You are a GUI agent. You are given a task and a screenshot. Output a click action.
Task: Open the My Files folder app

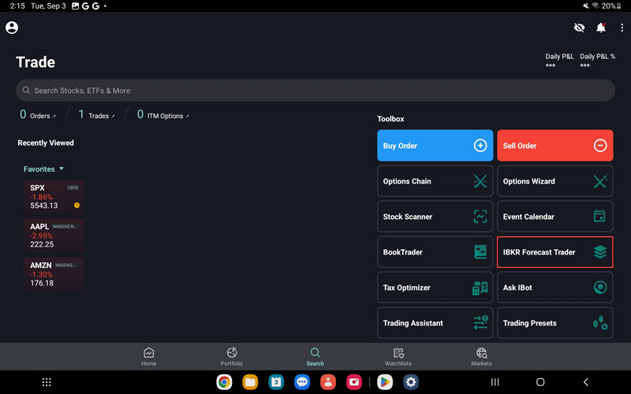pos(250,382)
